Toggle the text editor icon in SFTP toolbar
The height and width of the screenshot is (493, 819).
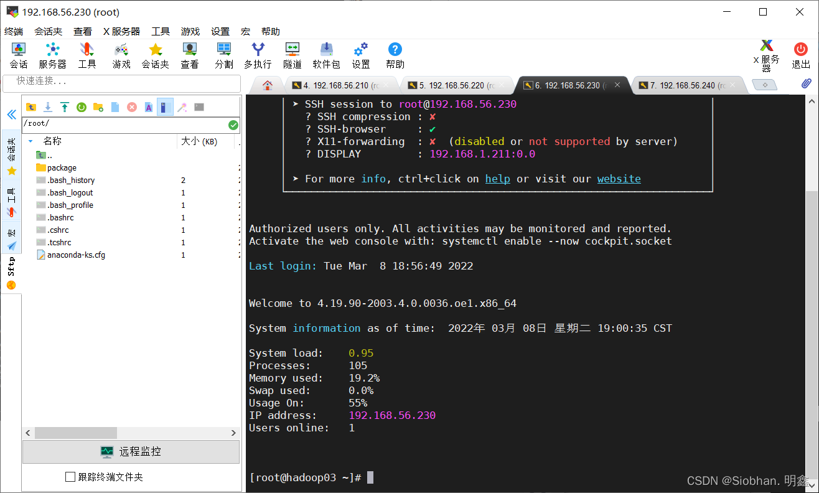pos(148,107)
